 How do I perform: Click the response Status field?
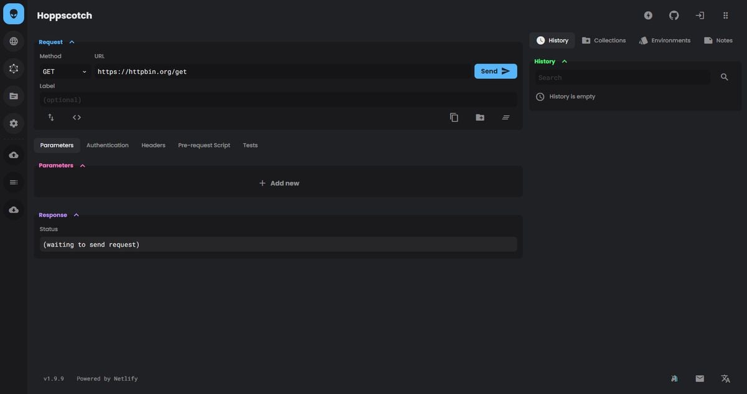278,245
